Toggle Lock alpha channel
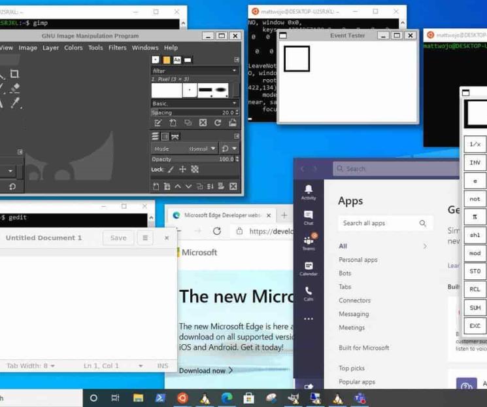This screenshot has width=487, height=407. (x=195, y=169)
